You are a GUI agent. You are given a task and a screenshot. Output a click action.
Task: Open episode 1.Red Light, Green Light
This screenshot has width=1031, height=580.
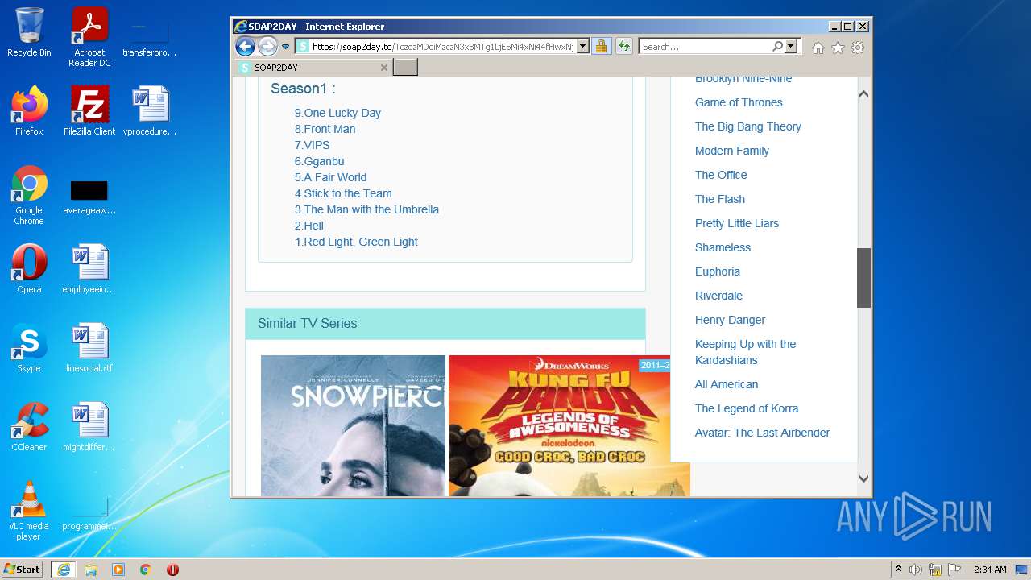(356, 242)
